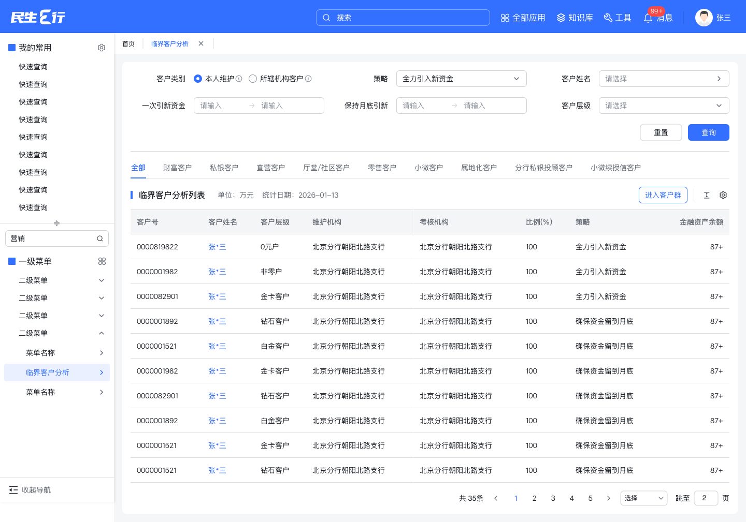Click the grid icon next to 一级菜单
This screenshot has width=746, height=522.
pos(102,261)
